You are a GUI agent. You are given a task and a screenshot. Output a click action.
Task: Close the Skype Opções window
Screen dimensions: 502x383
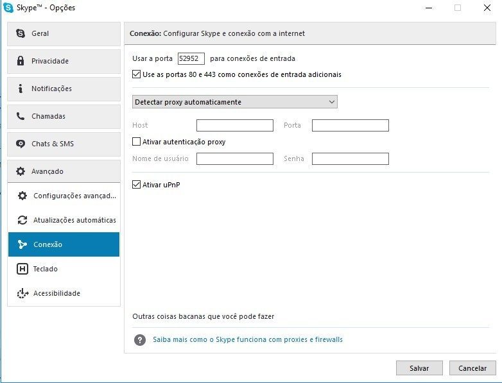487,8
